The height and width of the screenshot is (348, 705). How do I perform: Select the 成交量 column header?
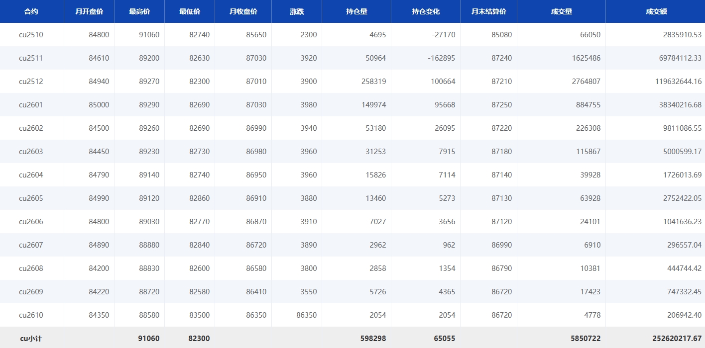561,11
